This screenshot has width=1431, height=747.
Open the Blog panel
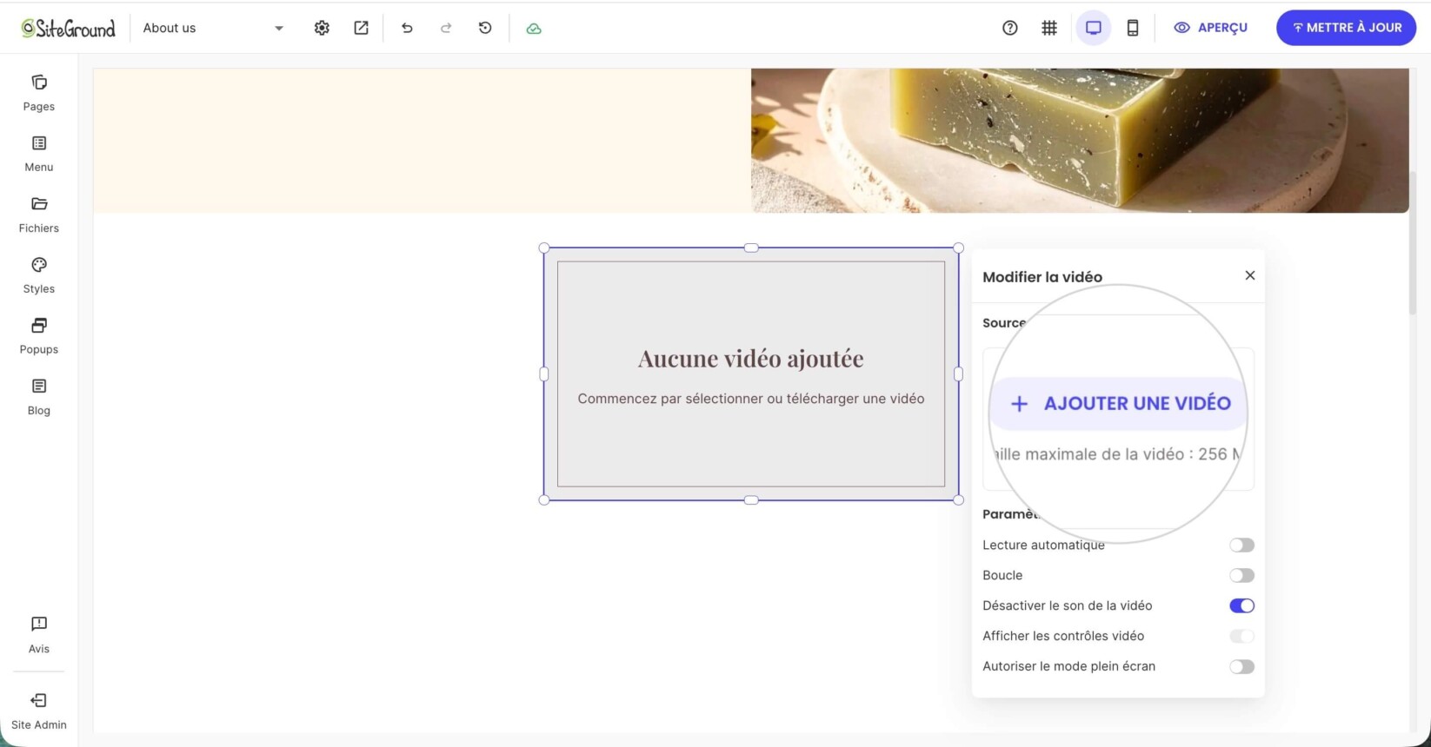tap(39, 397)
